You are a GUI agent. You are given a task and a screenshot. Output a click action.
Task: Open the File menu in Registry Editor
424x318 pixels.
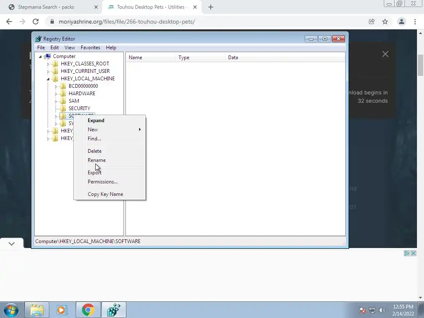[x=41, y=48]
